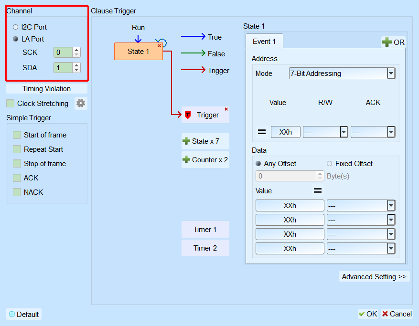Viewport: 419px width, 326px height.
Task: Click the red T trigger shield icon
Action: click(x=188, y=115)
